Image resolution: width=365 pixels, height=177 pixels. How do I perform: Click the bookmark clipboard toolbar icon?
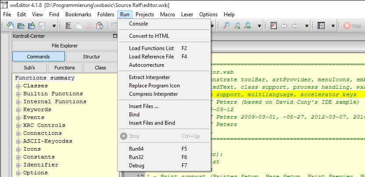274,26
